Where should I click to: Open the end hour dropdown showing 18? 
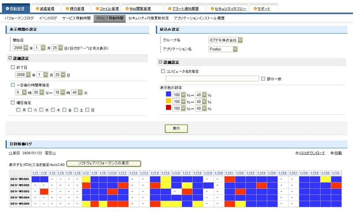(60, 92)
